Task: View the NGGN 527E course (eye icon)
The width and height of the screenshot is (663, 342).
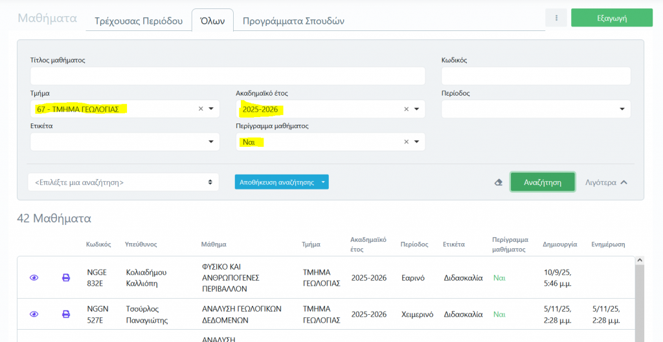Action: (x=34, y=314)
